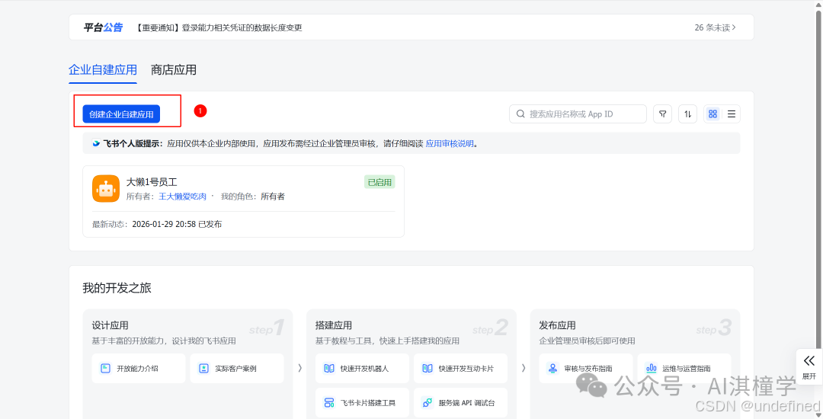Switch to grid view layout
Screen dimensions: 823x419
tap(713, 114)
